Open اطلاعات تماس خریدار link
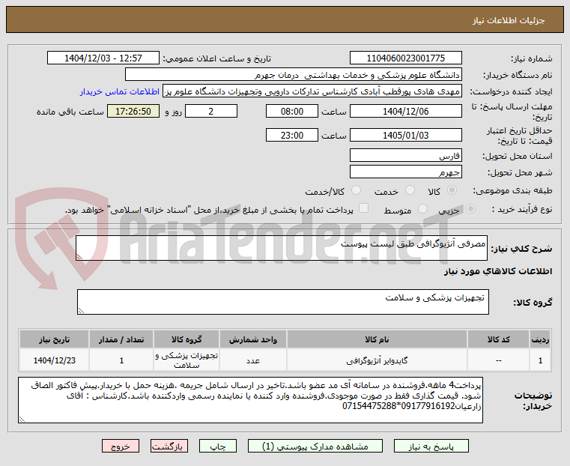Screen dimensions: 570x466 coord(120,91)
